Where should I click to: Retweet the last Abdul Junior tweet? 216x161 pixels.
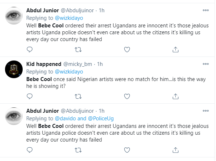coord(78,149)
